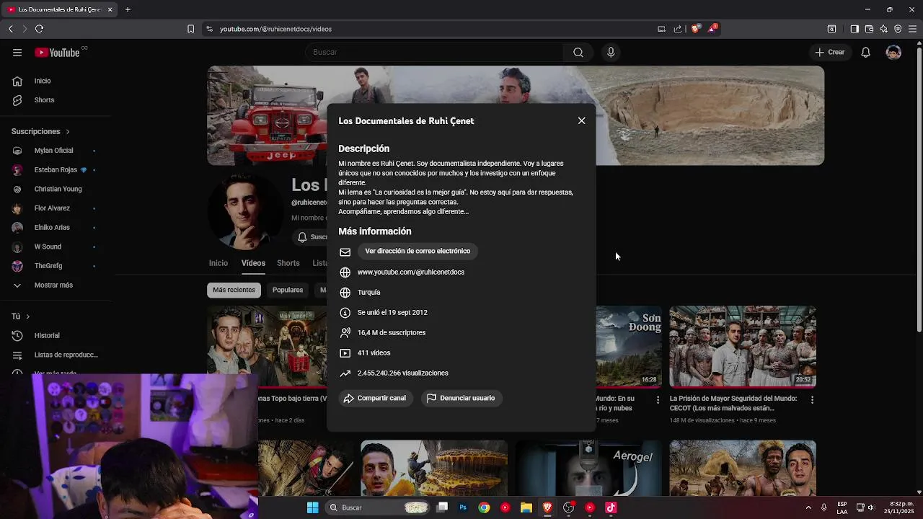
Task: Open the browser main hamburger menu
Action: (913, 29)
